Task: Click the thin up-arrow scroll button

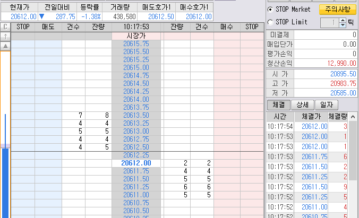Action: [x=5, y=37]
